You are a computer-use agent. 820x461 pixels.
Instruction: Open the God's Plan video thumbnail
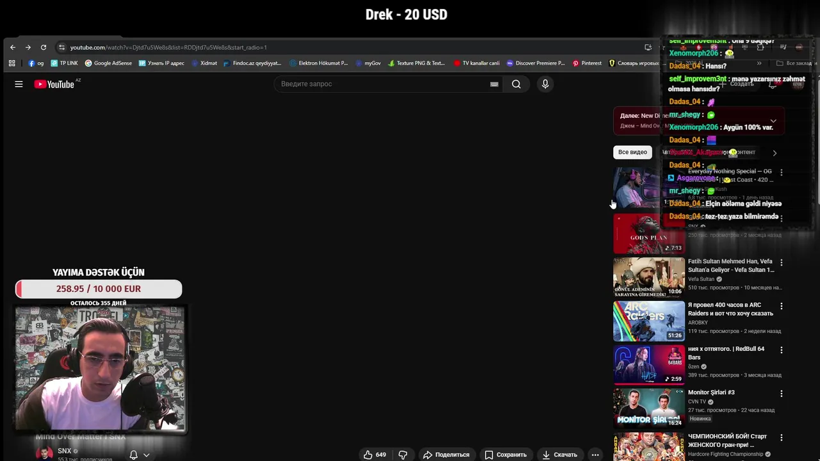pos(649,234)
